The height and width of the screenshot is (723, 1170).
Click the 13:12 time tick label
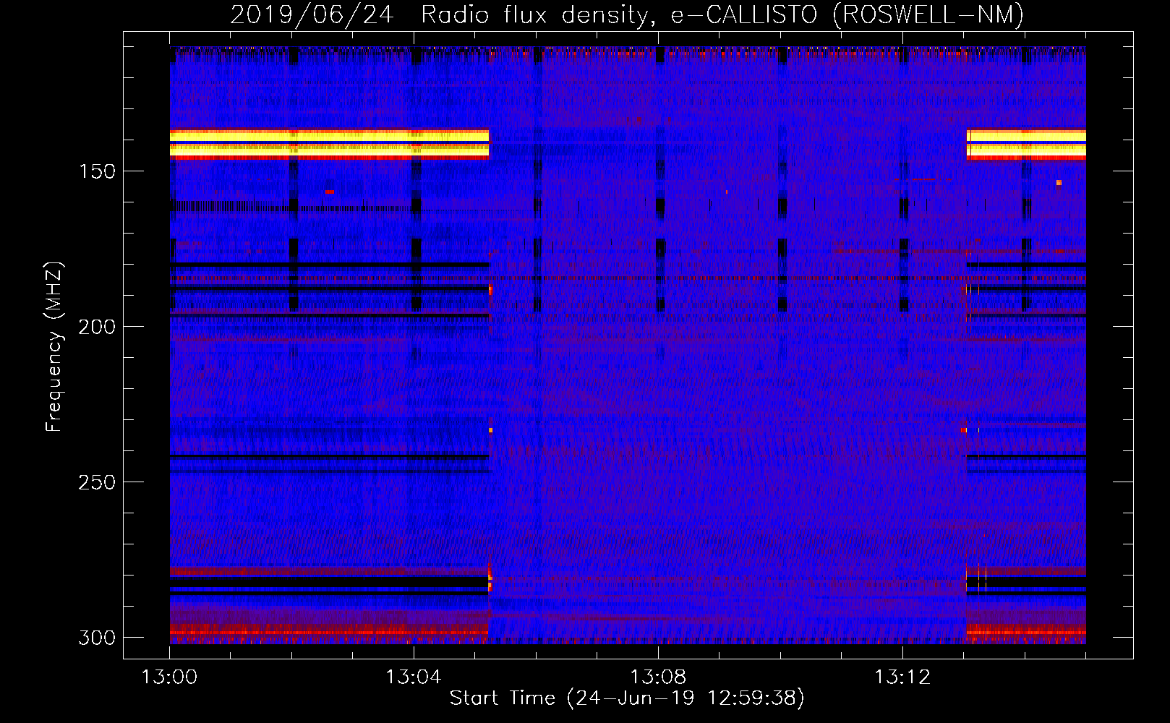[x=902, y=677]
